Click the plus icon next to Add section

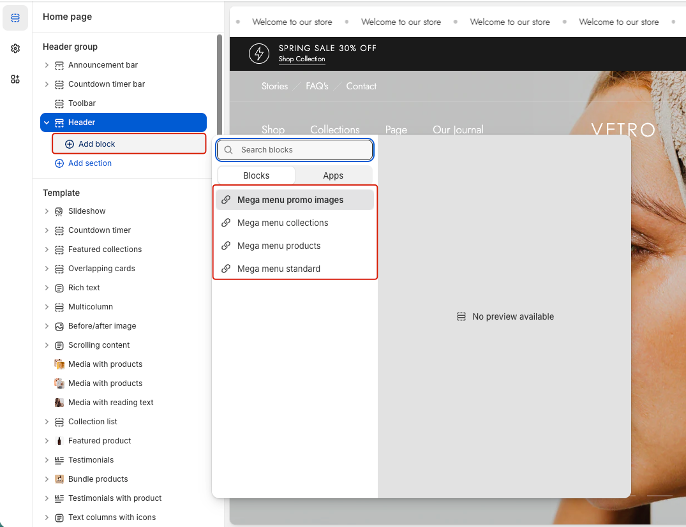pyautogui.click(x=59, y=163)
